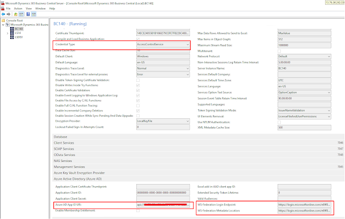
Task: Expand Azure Key Vault Encryption Provider section
Action: tap(198, 173)
